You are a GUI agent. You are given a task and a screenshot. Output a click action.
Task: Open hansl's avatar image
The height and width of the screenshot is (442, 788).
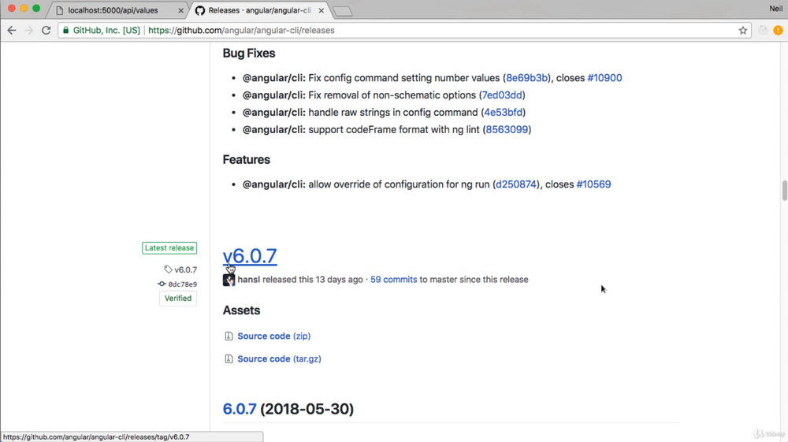coord(229,280)
